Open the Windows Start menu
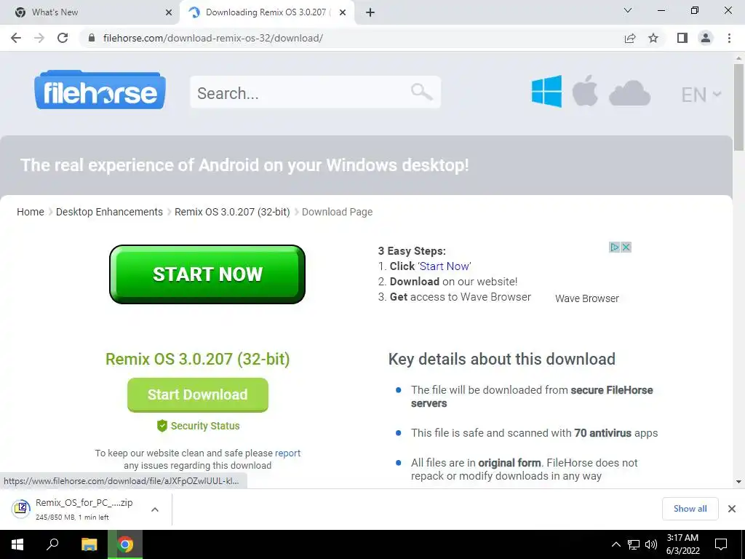Viewport: 745px width, 559px height. tap(17, 544)
